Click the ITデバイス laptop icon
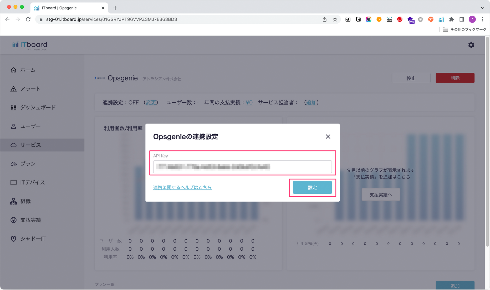 [x=13, y=182]
